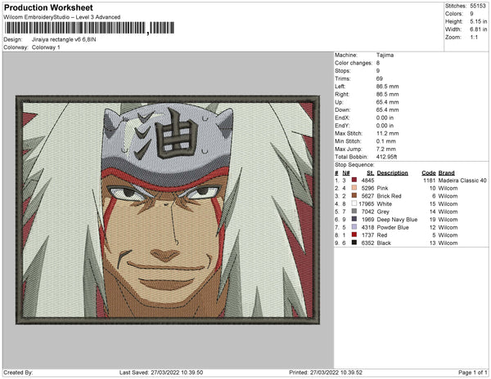Click the barcode at the top
The height and width of the screenshot is (379, 491).
point(89,28)
